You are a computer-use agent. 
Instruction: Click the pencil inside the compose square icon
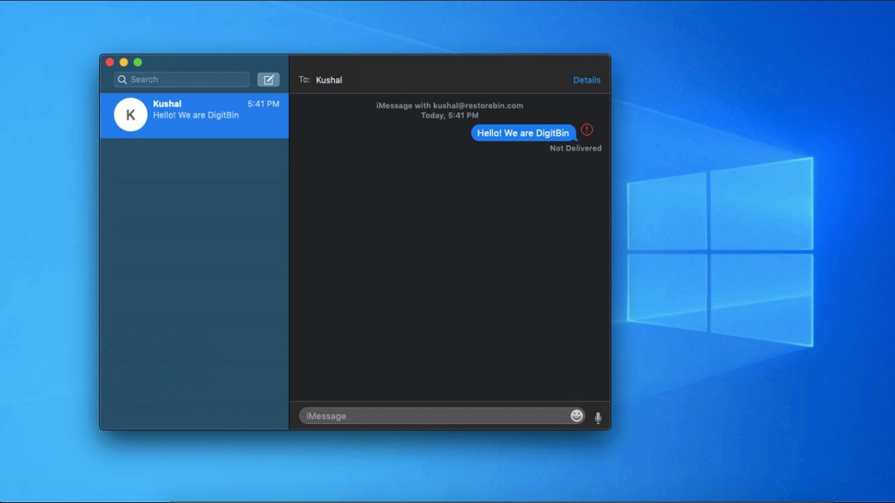268,79
